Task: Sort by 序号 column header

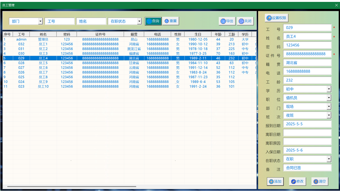Action: coord(8,34)
